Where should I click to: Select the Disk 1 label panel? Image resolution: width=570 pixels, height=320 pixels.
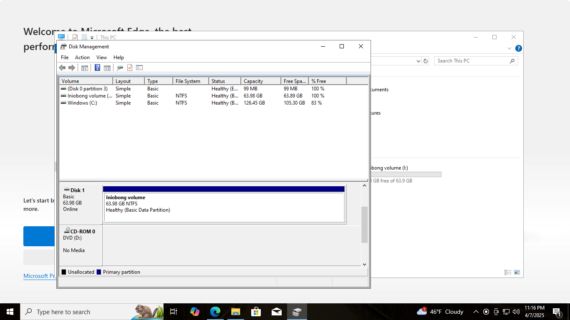pyautogui.click(x=81, y=204)
